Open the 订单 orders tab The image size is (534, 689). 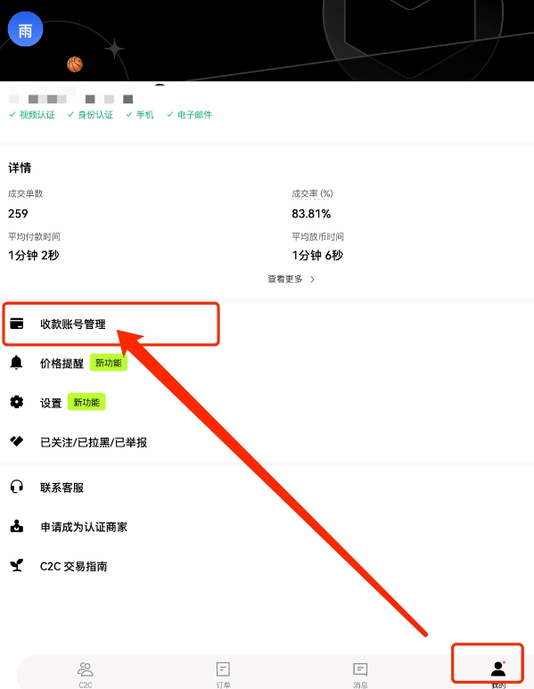pos(223,675)
